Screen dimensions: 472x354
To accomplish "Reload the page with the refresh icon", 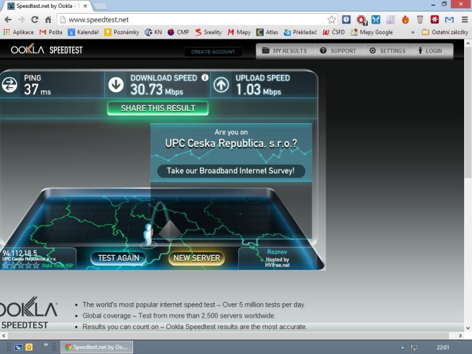I will [x=34, y=20].
